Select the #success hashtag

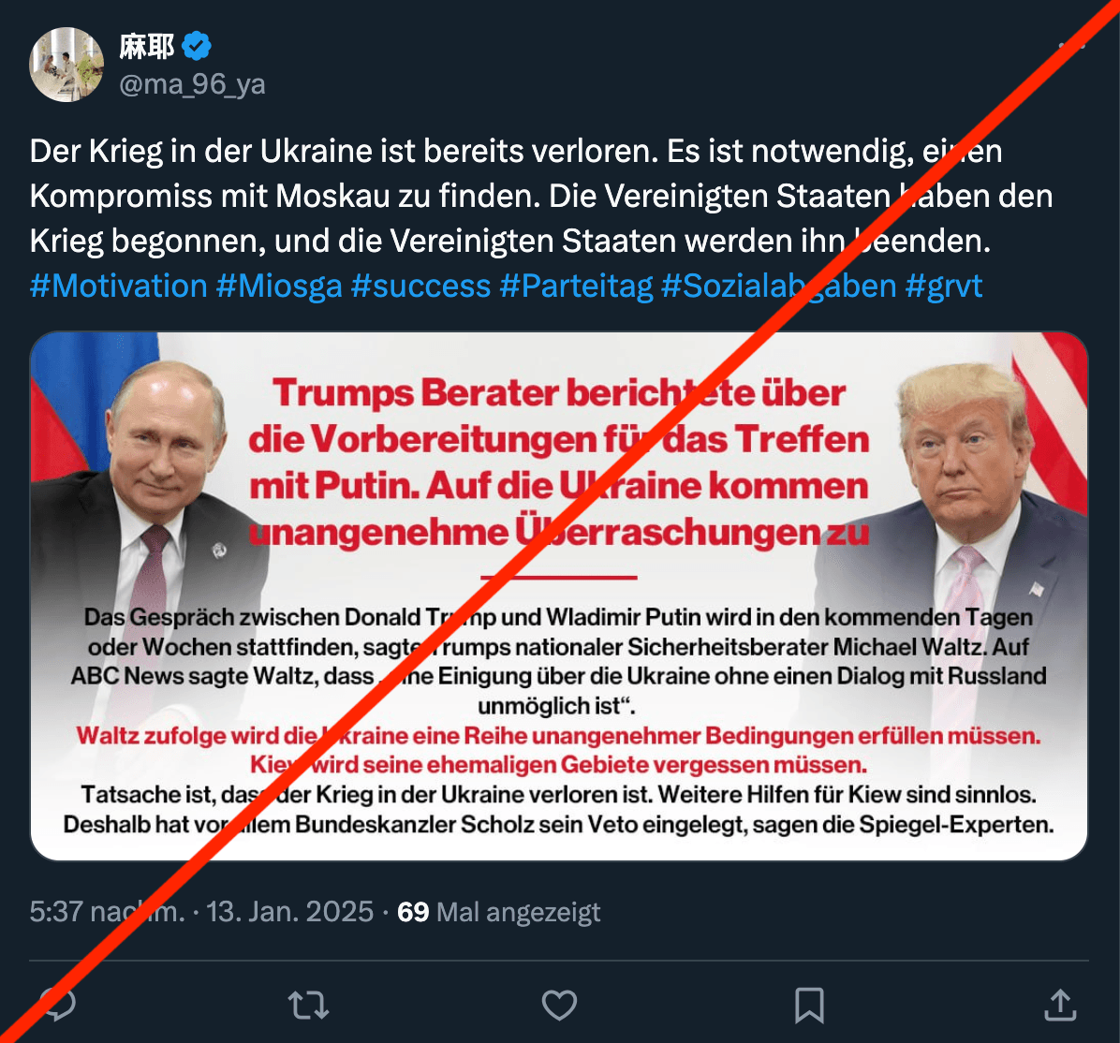(420, 286)
